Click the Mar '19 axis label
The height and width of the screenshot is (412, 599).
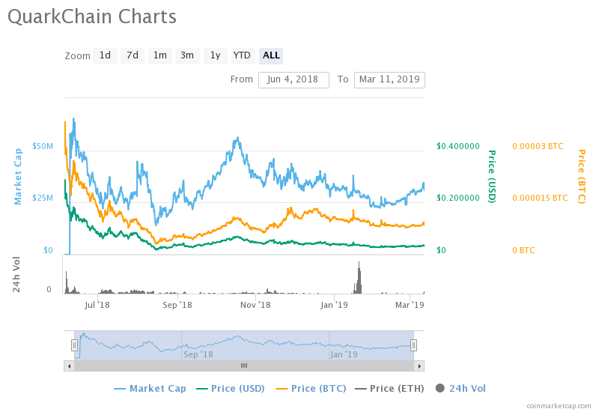[410, 305]
